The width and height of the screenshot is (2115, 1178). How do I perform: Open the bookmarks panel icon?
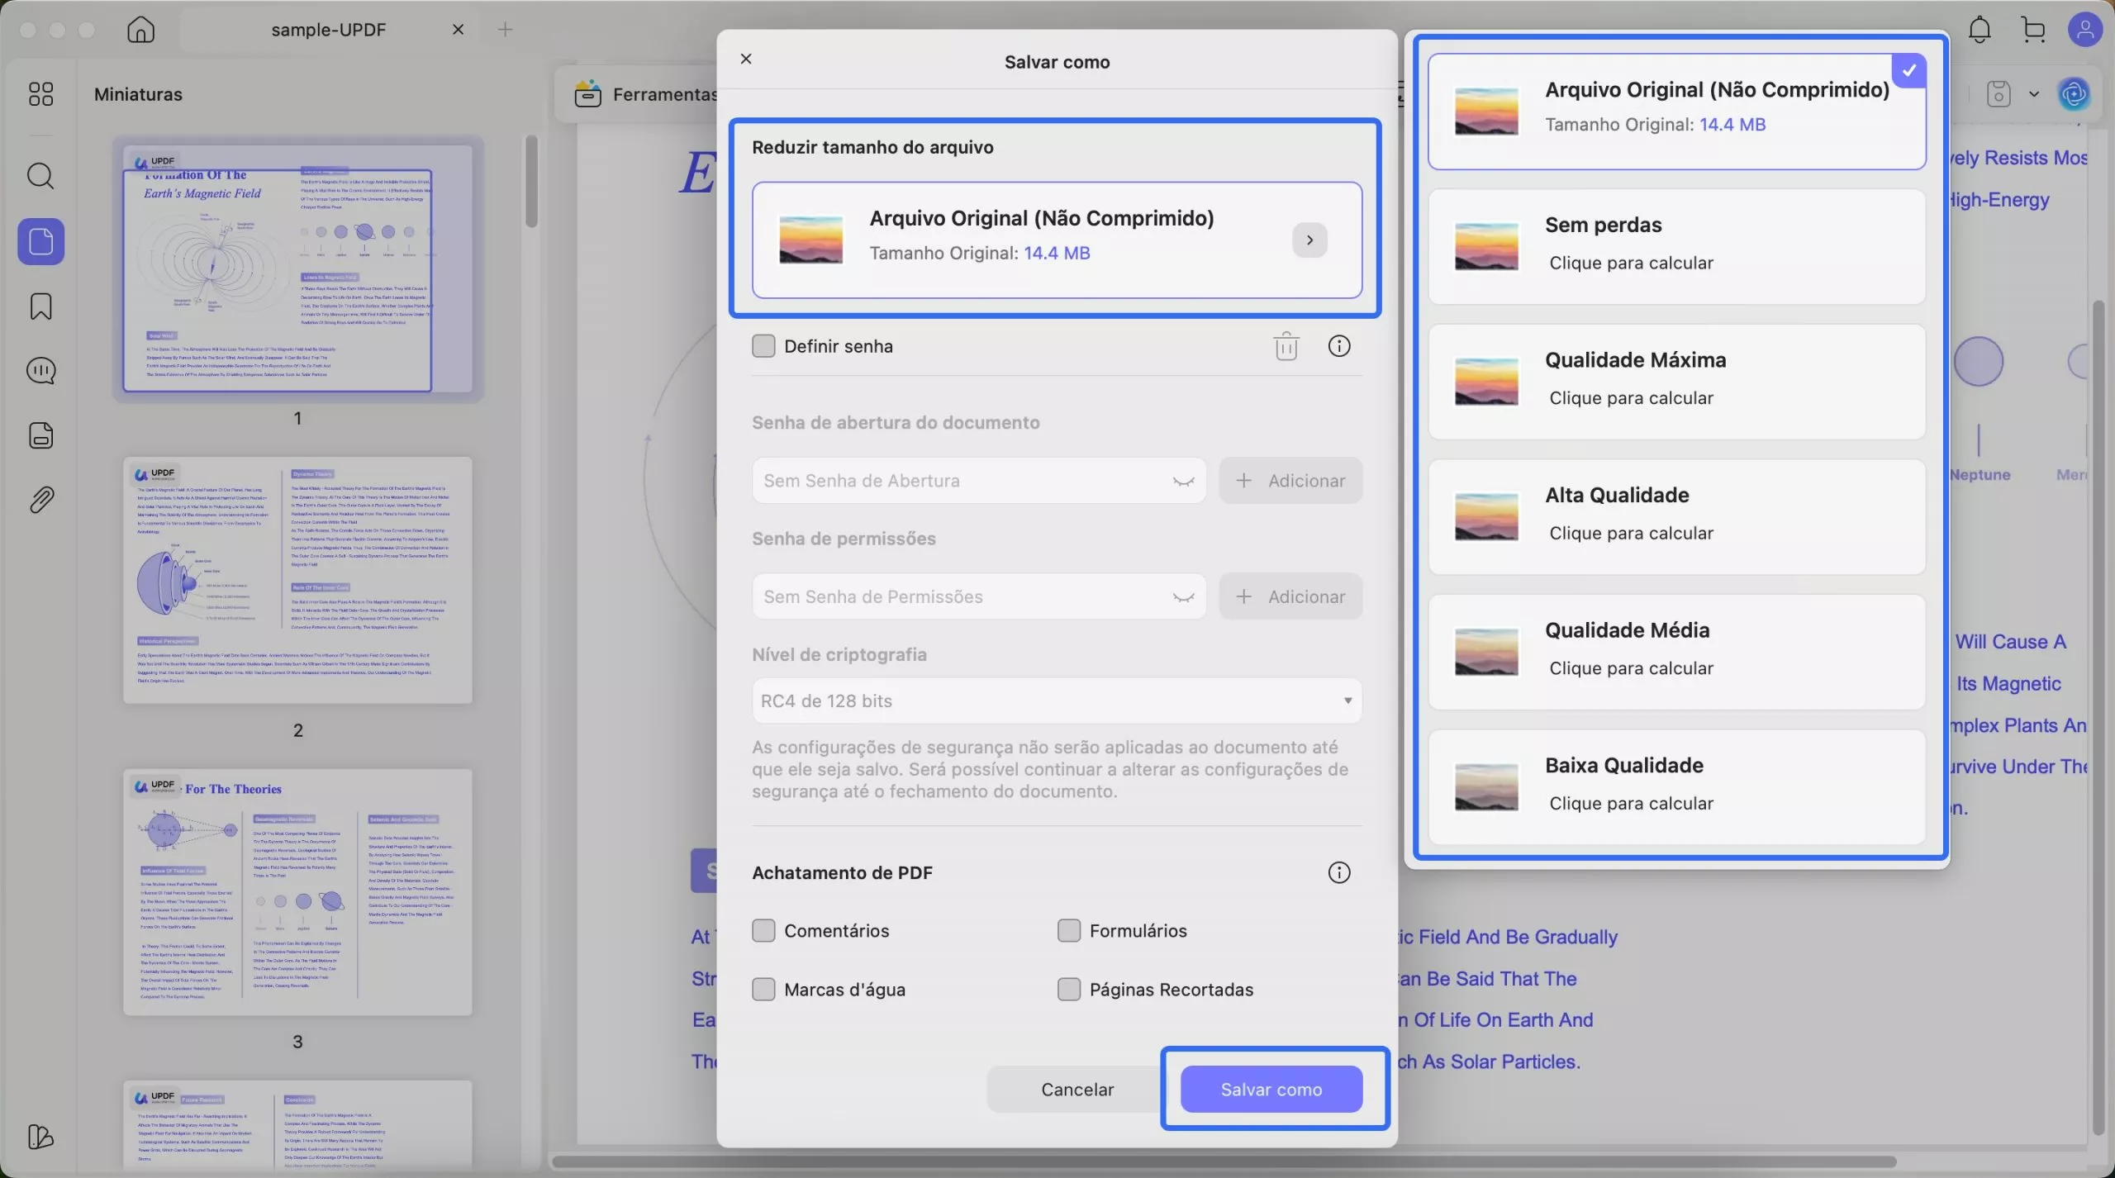coord(40,306)
